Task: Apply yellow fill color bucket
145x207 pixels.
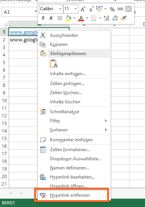Action: [x=68, y=18]
